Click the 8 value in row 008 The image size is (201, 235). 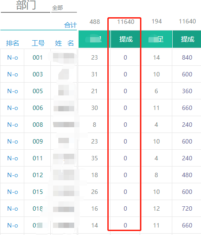pos(95,125)
